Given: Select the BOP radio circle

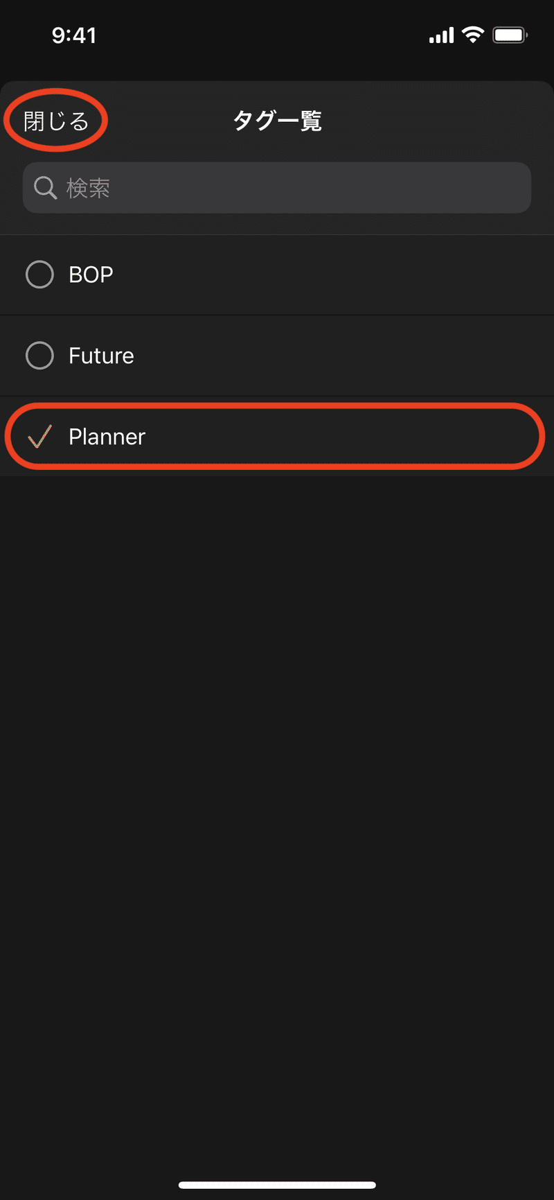Looking at the screenshot, I should [x=39, y=275].
